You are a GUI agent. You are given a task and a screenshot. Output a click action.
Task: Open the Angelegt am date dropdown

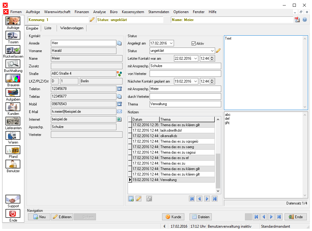click(x=171, y=43)
